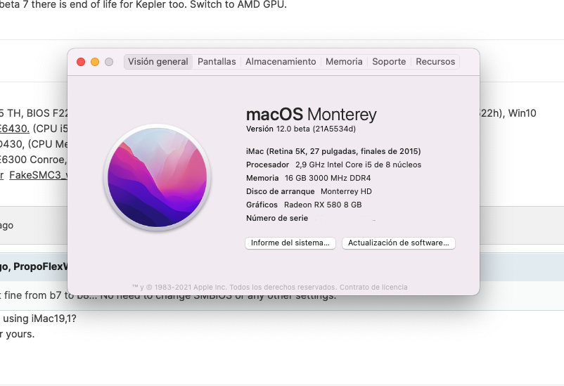Open the Contrato de licencia link
Screen dimensions: 564x386
coord(373,287)
